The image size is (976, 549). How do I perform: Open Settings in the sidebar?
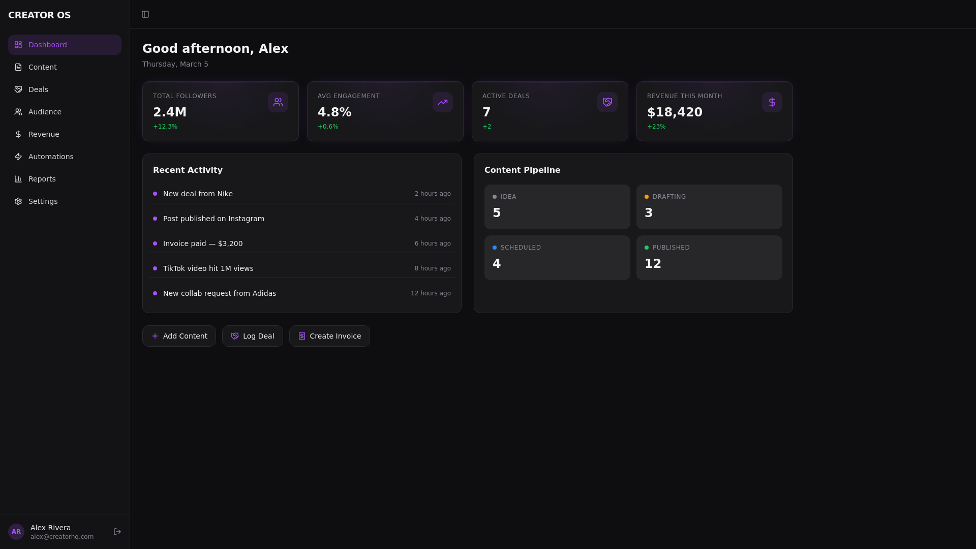coord(65,201)
